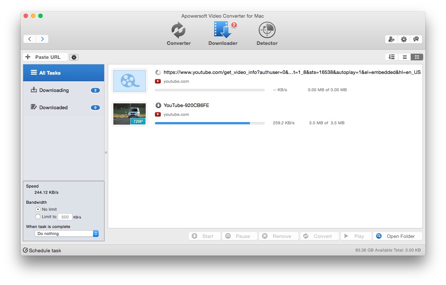Select All Tasks in sidebar

tap(64, 73)
